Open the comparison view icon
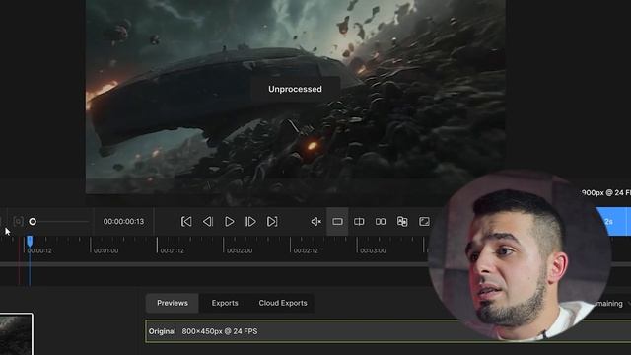Image resolution: width=631 pixels, height=355 pixels. click(x=402, y=221)
